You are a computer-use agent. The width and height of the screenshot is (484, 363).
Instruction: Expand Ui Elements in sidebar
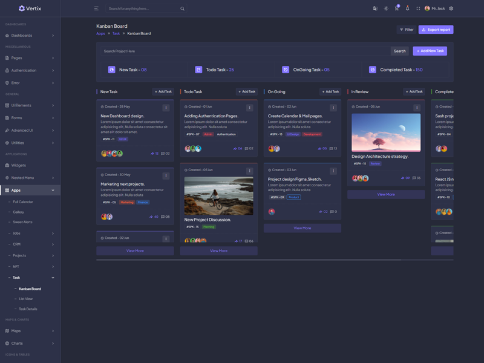30,105
